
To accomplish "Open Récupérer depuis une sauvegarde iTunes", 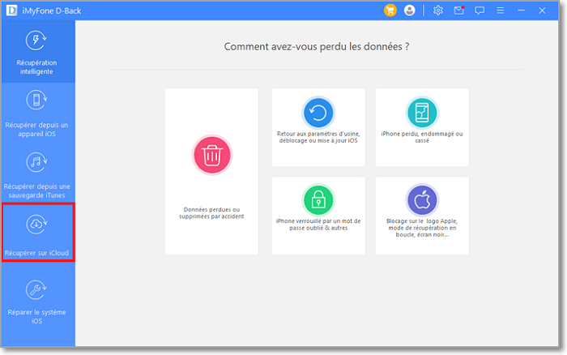I will (37, 172).
